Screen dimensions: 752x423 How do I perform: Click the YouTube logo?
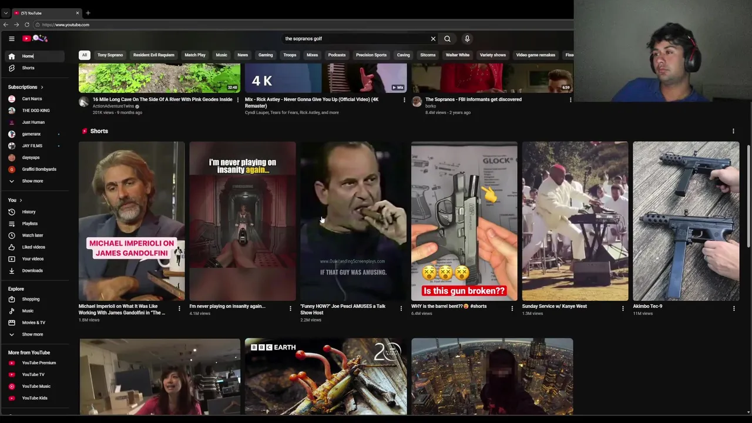click(x=35, y=39)
